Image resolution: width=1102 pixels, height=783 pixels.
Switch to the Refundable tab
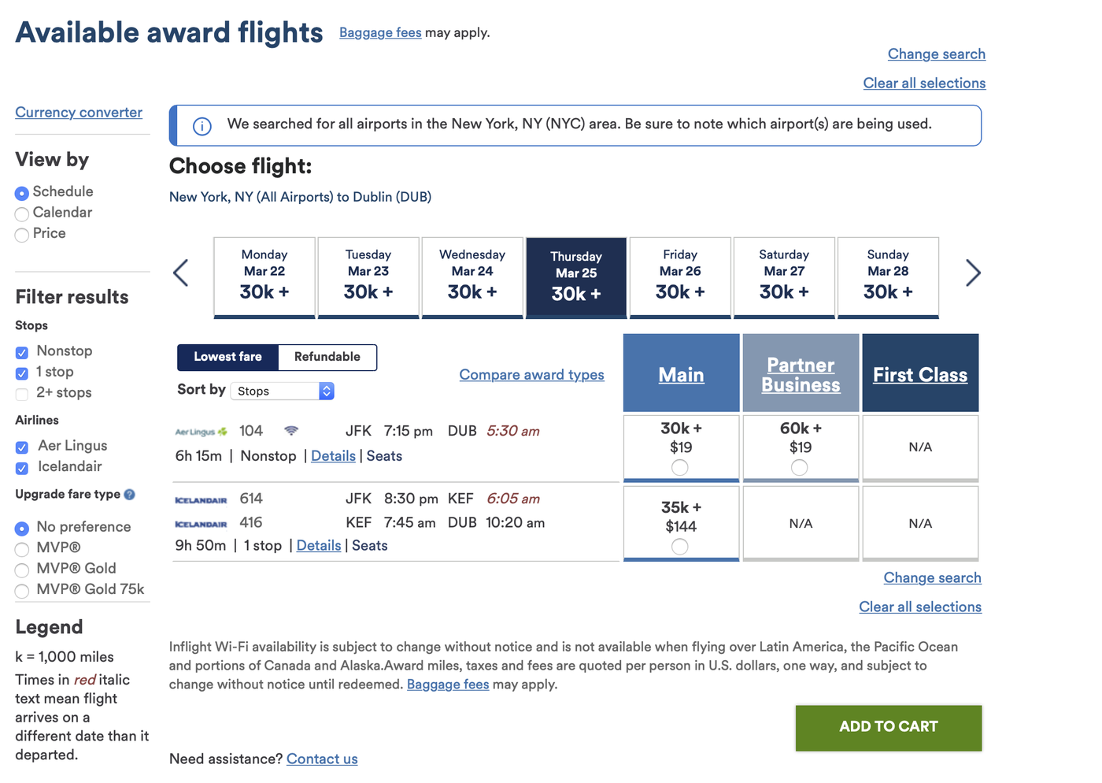coord(327,357)
